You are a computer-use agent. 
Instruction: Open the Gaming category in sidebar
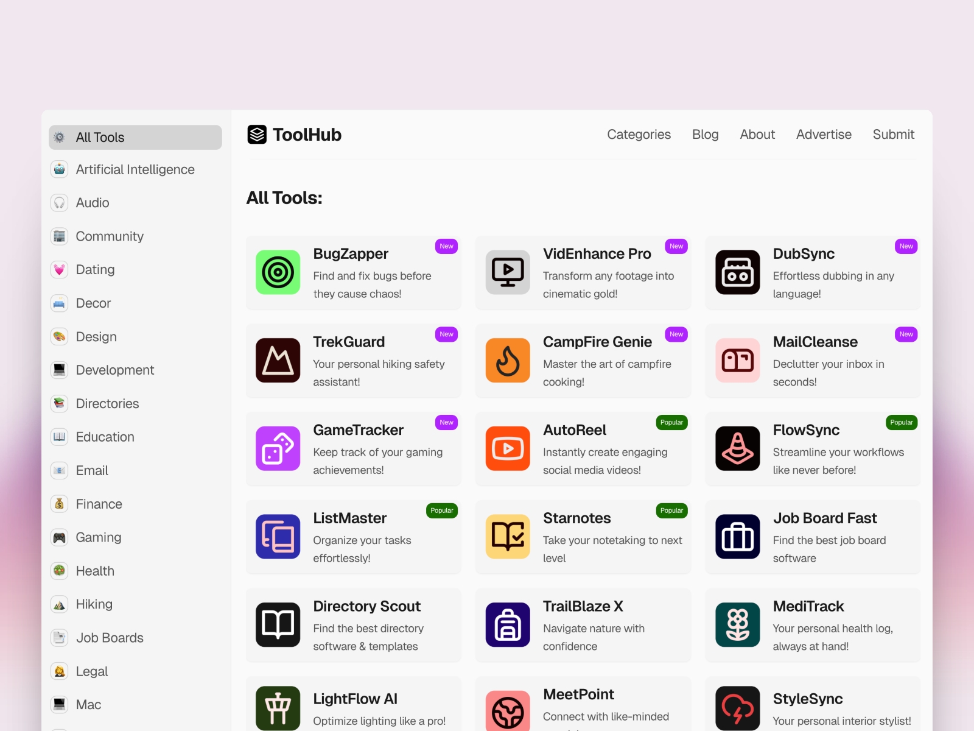point(99,537)
